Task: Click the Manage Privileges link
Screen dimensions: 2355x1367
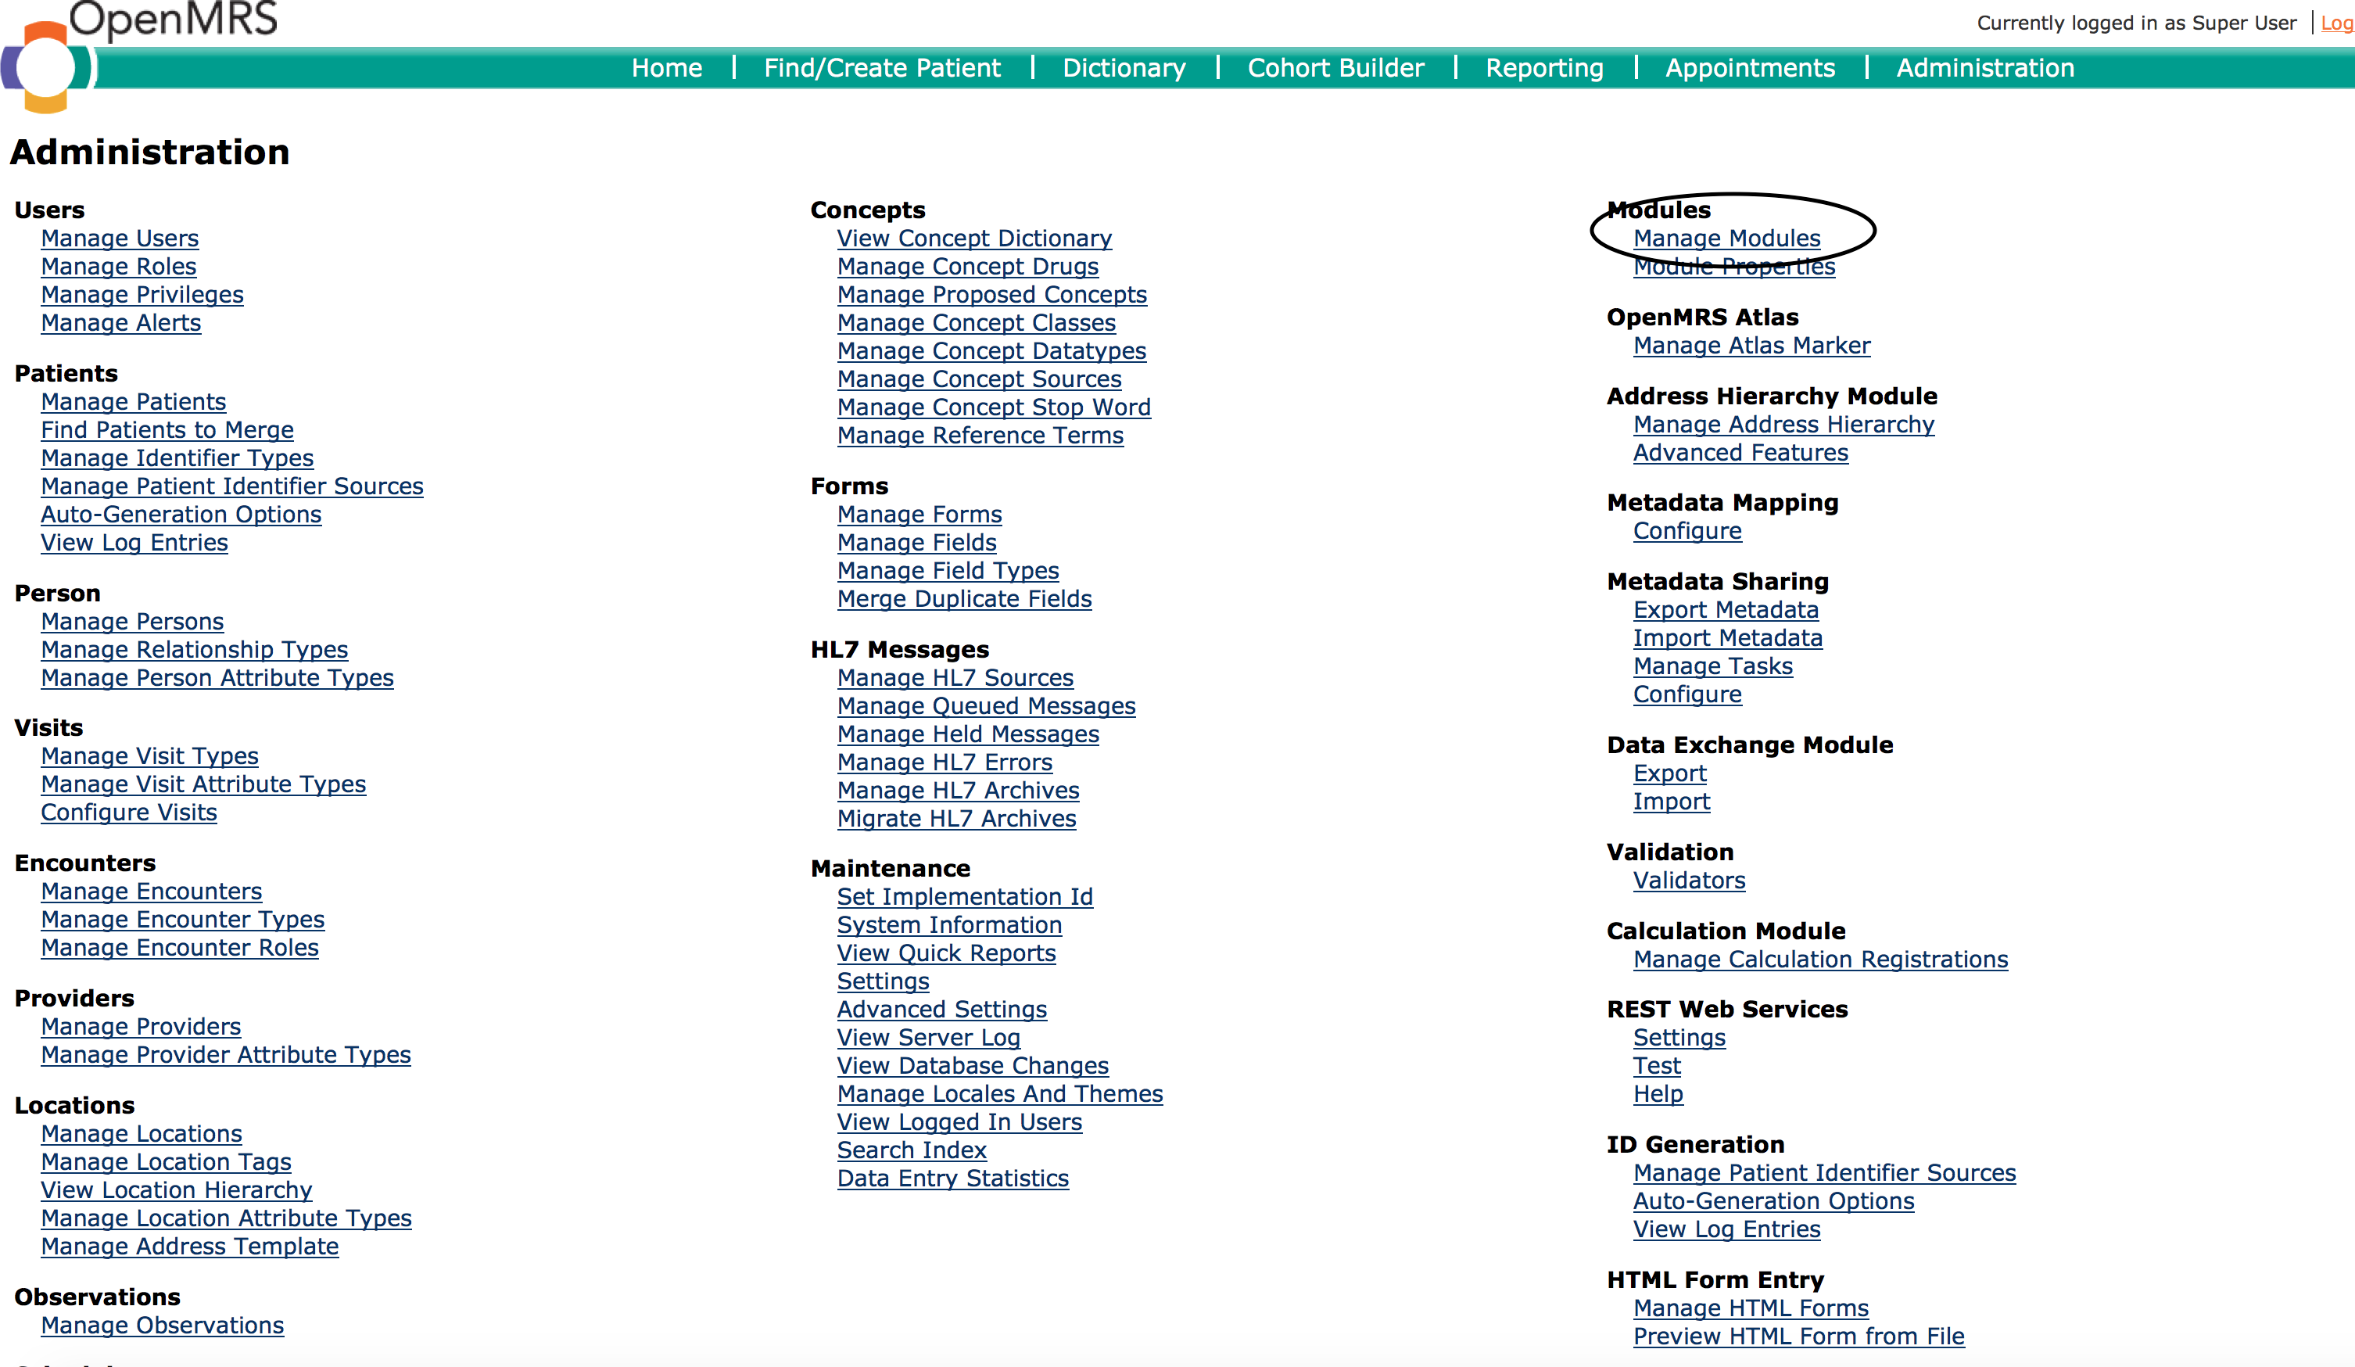Action: (142, 295)
